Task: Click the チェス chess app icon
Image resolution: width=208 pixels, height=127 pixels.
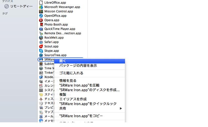Action: [41, 99]
